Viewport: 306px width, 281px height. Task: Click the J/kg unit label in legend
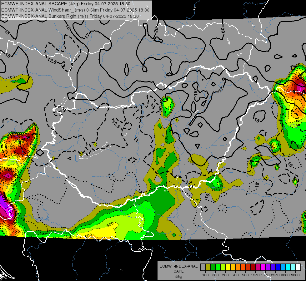pyautogui.click(x=178, y=276)
